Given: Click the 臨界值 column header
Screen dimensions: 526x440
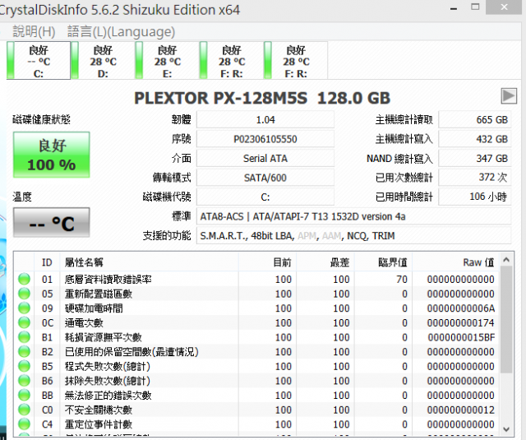Looking at the screenshot, I should (384, 262).
